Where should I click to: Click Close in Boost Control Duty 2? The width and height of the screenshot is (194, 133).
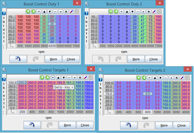[x=154, y=59]
